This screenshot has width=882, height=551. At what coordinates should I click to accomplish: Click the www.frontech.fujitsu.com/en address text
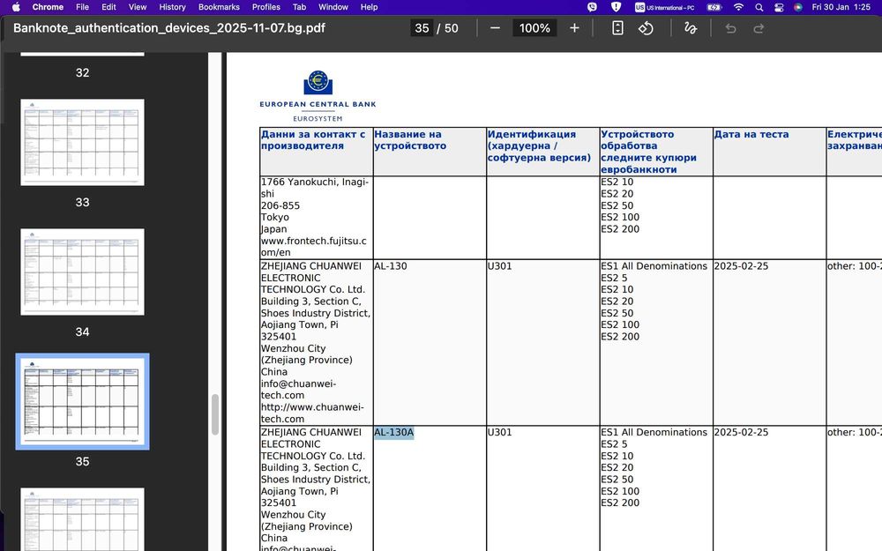313,246
